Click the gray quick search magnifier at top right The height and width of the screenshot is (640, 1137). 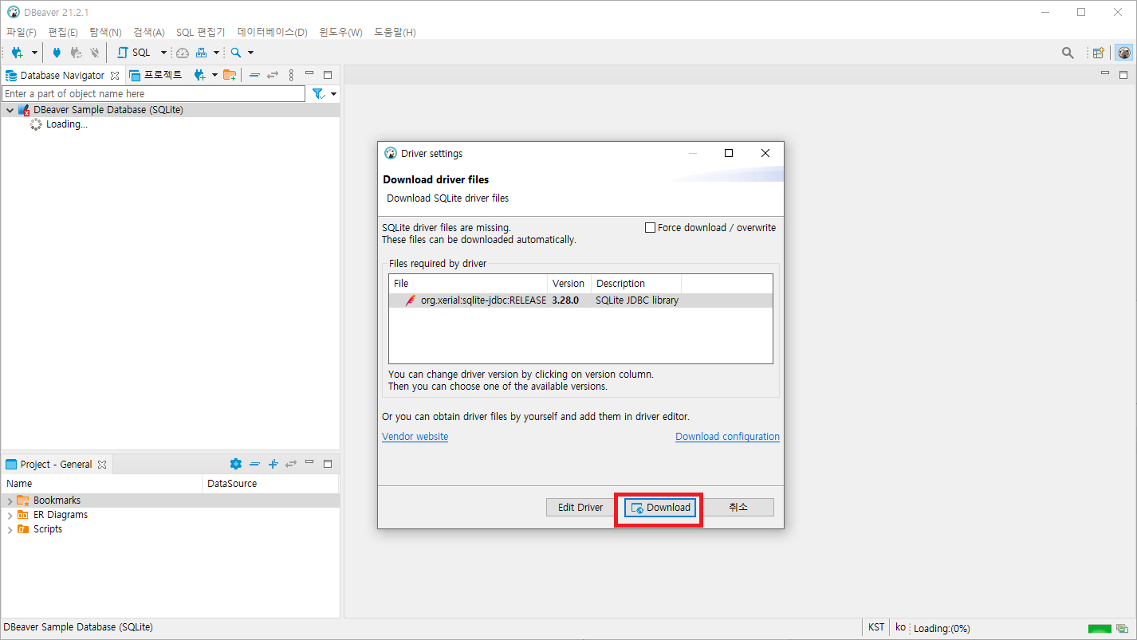tap(1068, 53)
